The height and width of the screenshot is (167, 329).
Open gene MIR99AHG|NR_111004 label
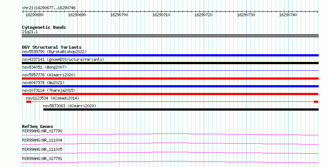tap(42, 140)
